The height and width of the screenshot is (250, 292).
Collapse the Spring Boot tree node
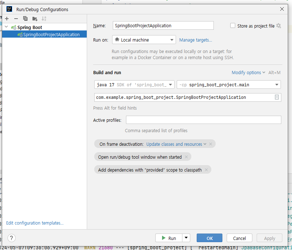pyautogui.click(x=6, y=27)
